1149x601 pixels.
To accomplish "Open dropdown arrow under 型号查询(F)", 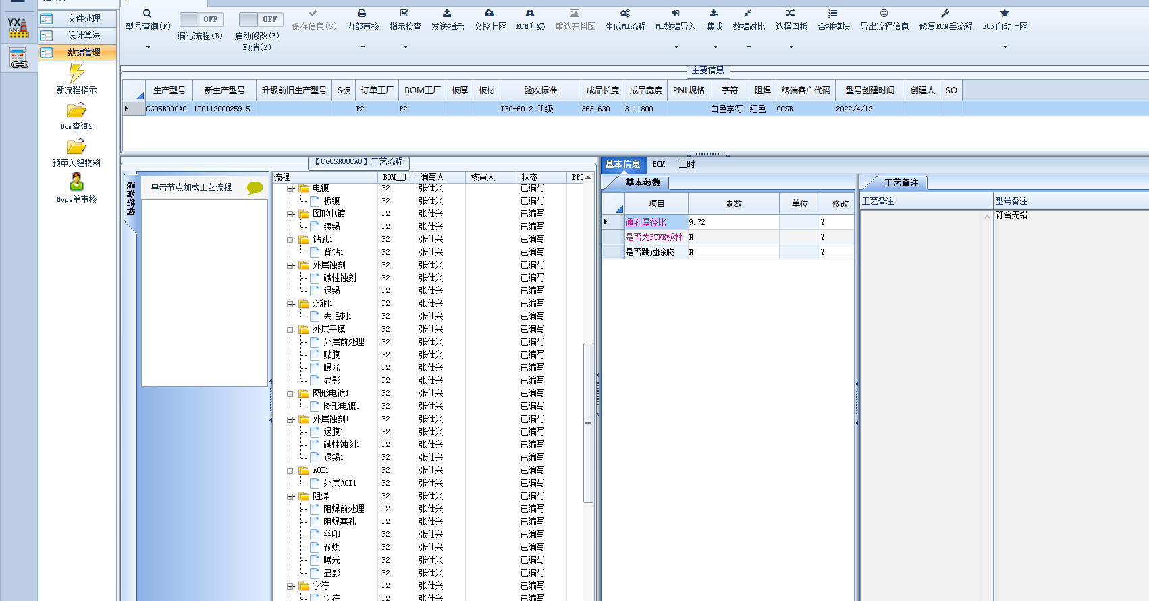I will [148, 47].
